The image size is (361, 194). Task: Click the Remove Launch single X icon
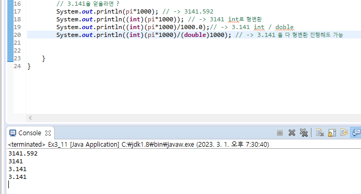[292, 133]
